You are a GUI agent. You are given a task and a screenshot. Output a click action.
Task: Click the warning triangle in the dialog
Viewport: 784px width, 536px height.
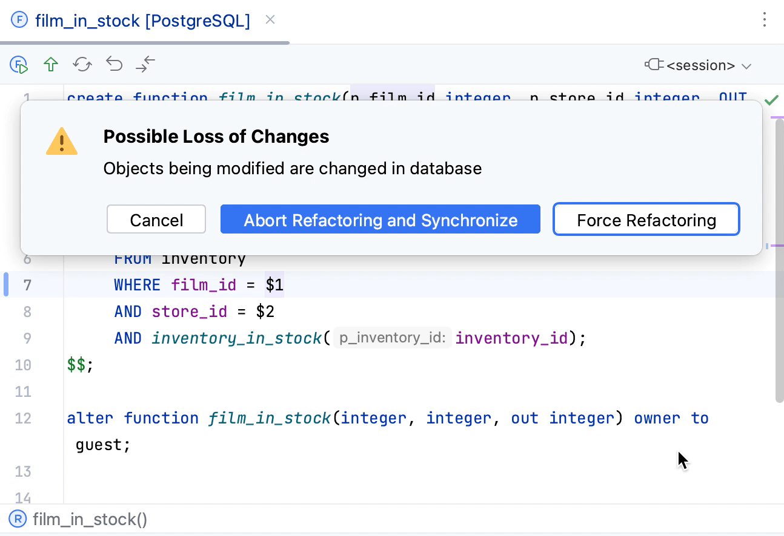[61, 141]
